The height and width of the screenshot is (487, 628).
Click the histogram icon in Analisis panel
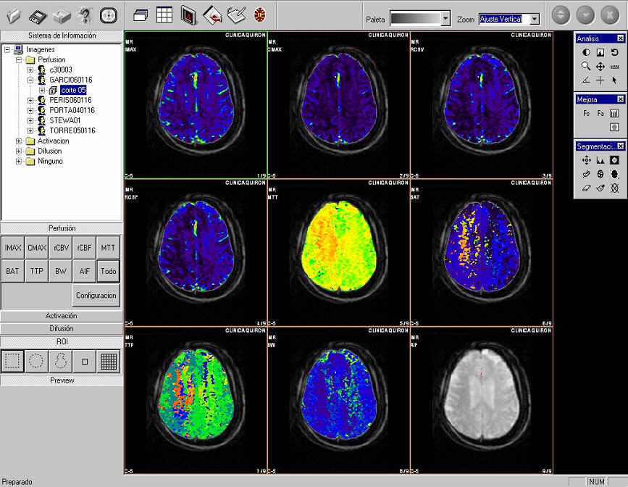pyautogui.click(x=600, y=52)
